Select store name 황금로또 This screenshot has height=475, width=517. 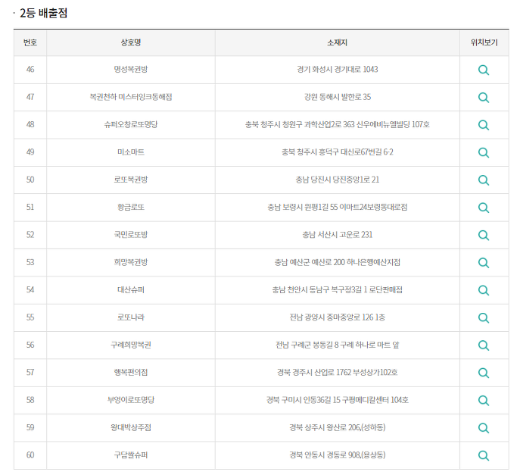tap(131, 208)
